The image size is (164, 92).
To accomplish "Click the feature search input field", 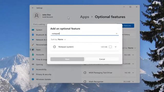I will pyautogui.click(x=85, y=33).
